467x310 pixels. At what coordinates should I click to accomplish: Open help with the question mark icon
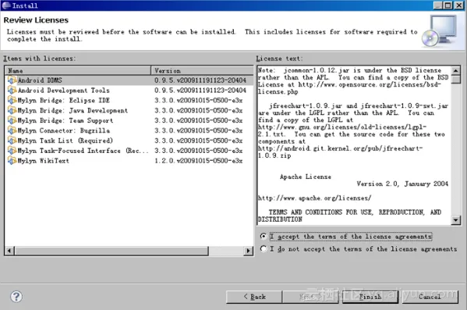16,297
